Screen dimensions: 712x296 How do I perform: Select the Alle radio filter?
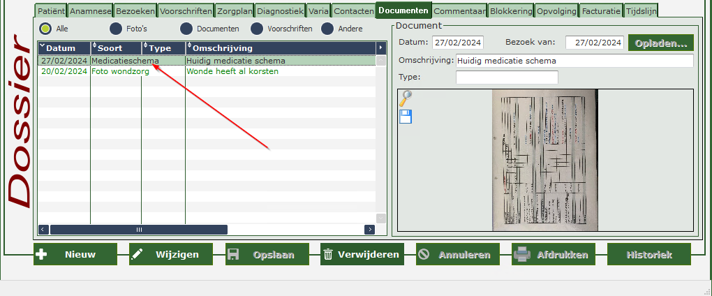pos(46,29)
